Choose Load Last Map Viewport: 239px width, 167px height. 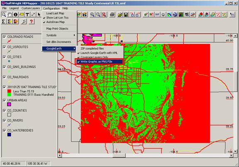click(59, 13)
